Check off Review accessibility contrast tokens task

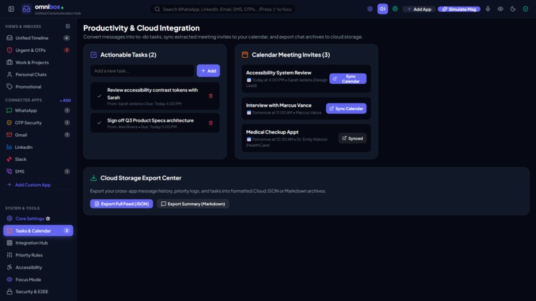pyautogui.click(x=99, y=96)
